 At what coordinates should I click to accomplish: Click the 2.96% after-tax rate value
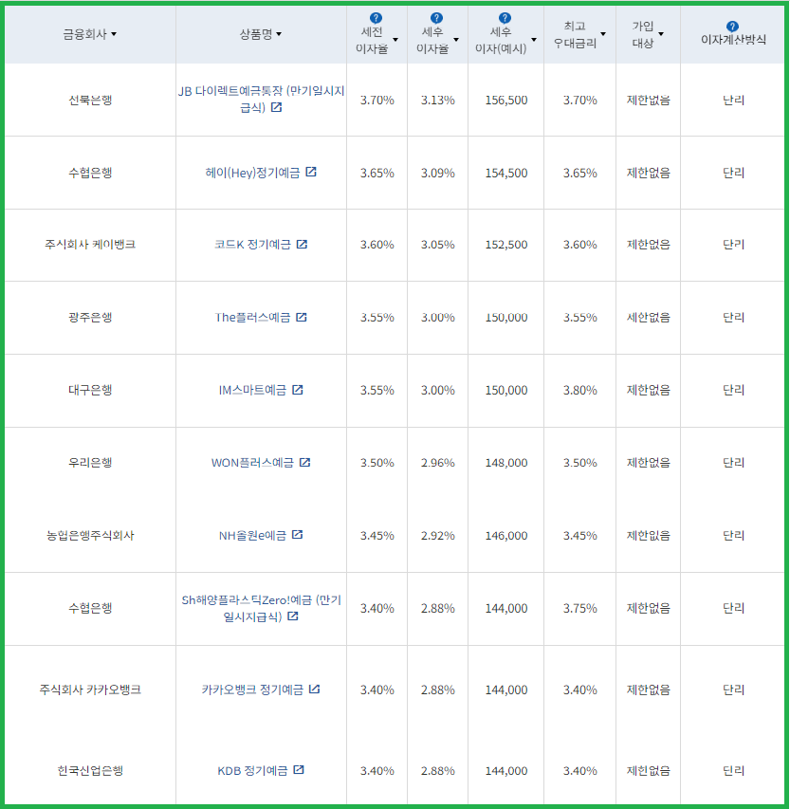pyautogui.click(x=437, y=463)
